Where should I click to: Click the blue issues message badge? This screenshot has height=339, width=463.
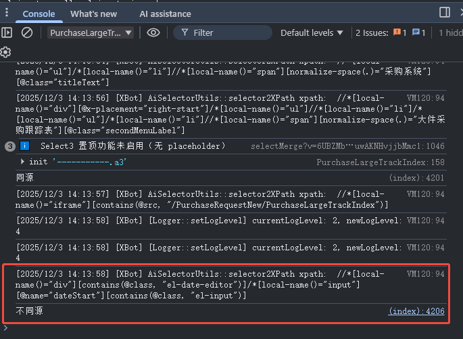pyautogui.click(x=418, y=32)
